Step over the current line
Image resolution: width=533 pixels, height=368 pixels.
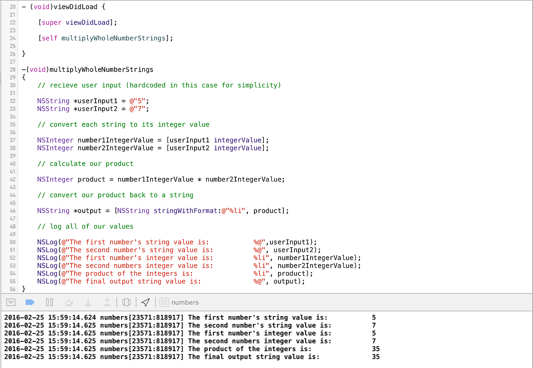click(69, 302)
